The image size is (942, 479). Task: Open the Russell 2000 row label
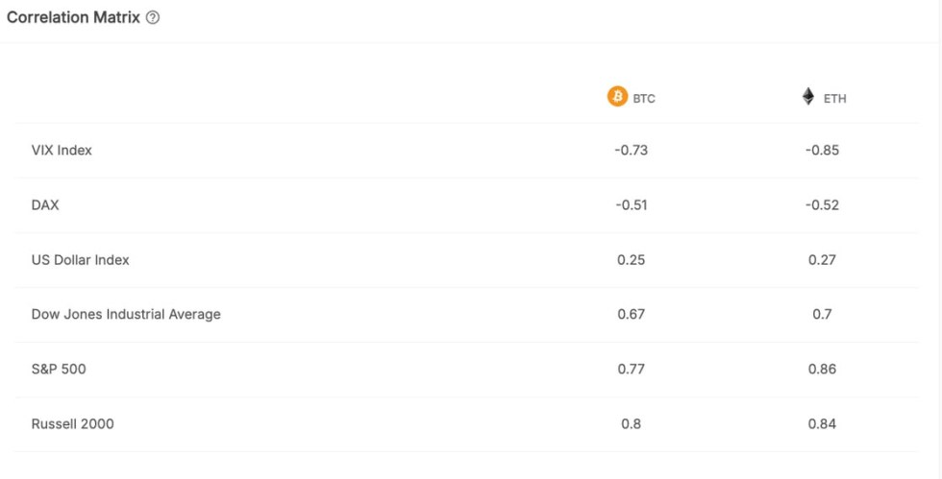click(x=72, y=423)
